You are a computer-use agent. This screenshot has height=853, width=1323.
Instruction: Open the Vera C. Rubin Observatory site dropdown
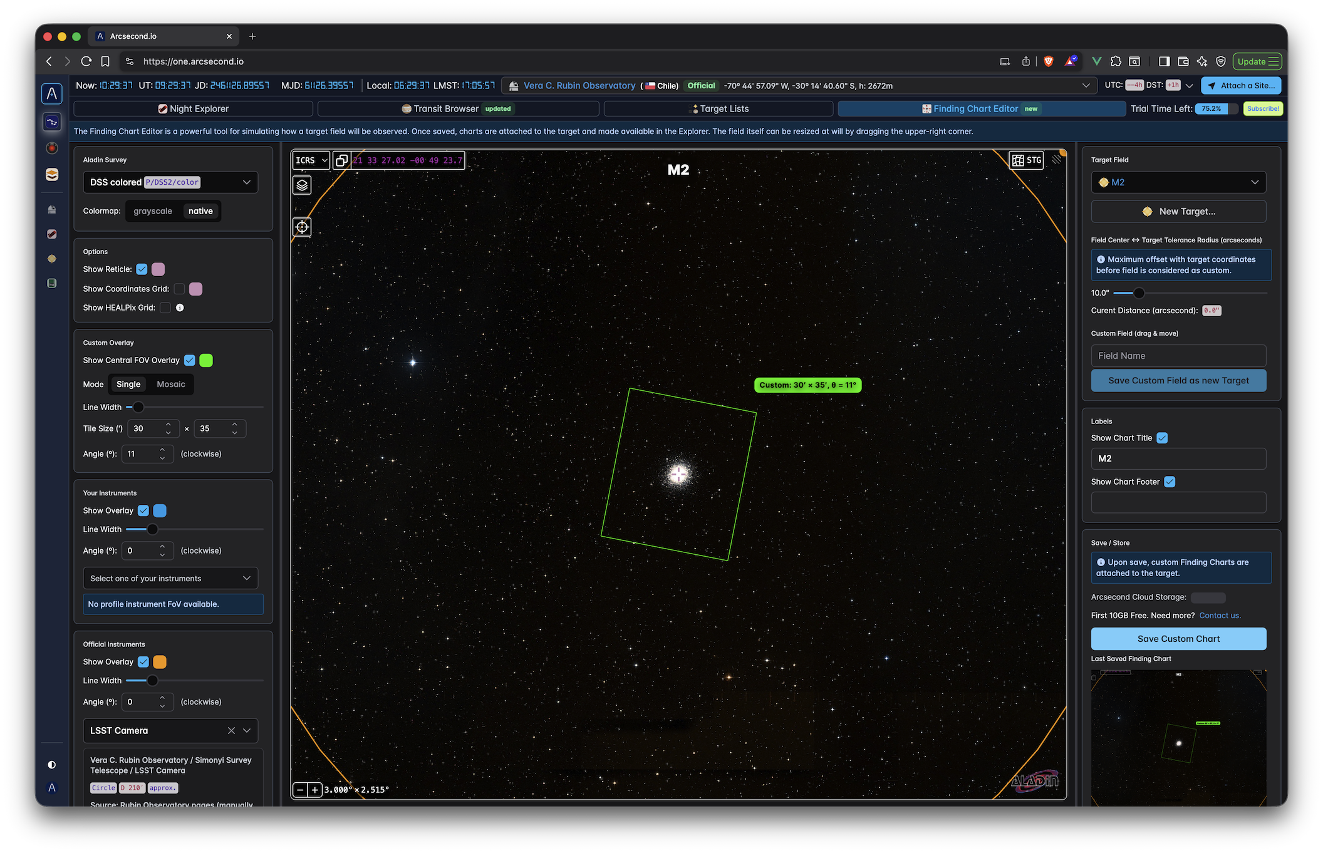coord(799,86)
